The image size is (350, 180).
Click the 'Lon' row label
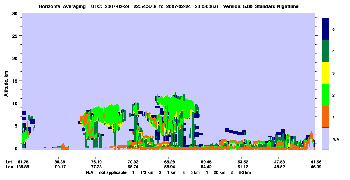coord(9,167)
